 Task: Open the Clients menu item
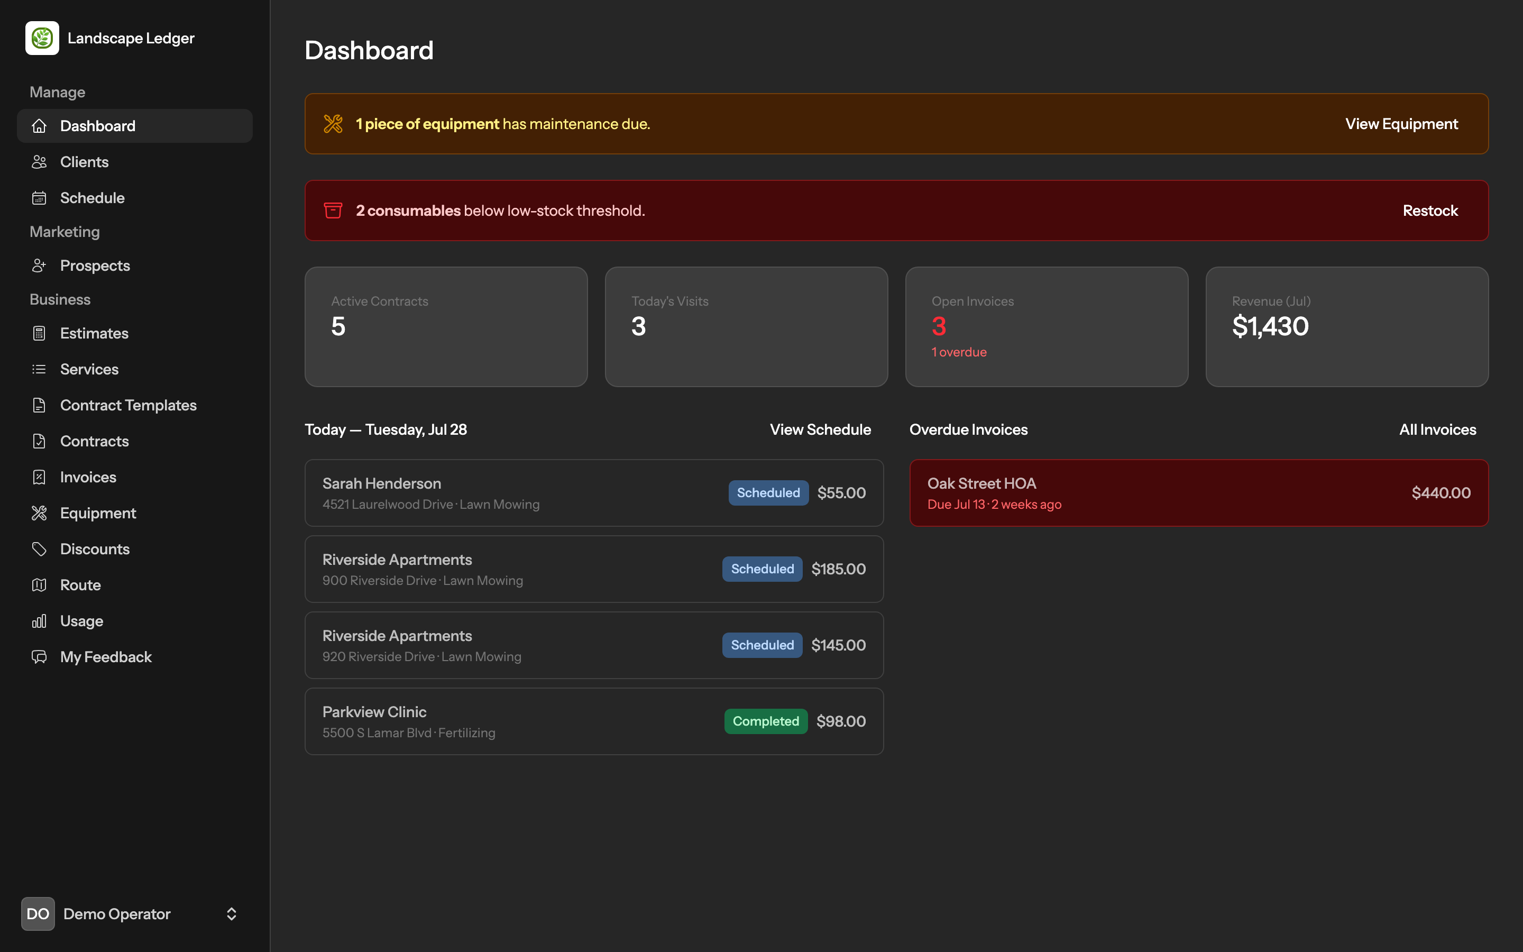pos(135,162)
